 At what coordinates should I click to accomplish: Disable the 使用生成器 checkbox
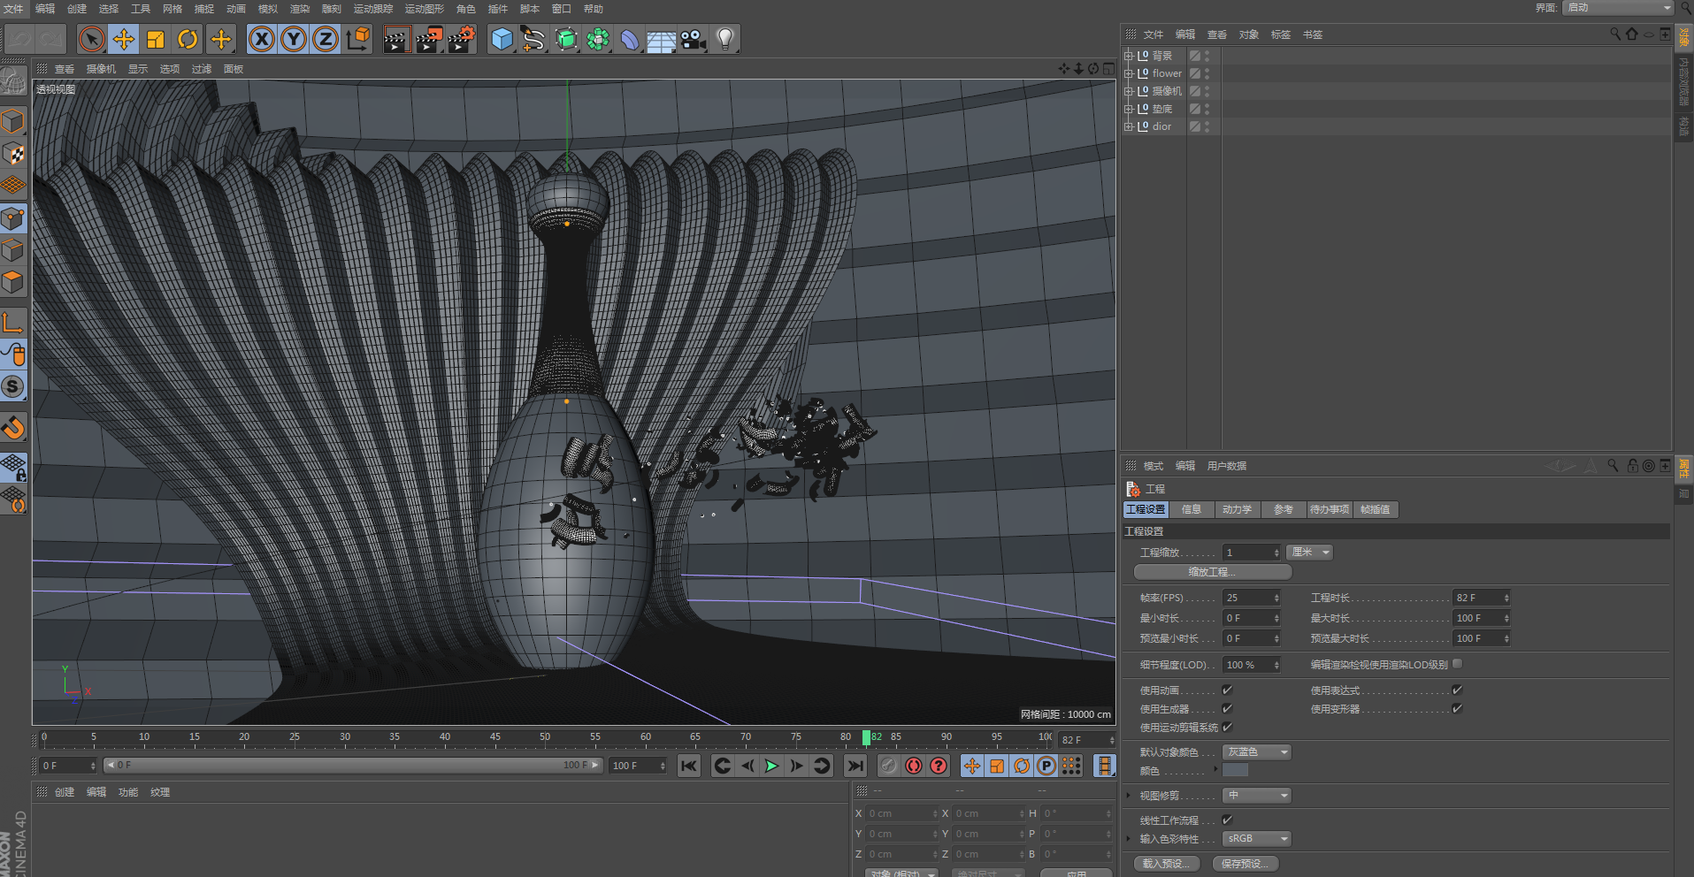(1227, 708)
